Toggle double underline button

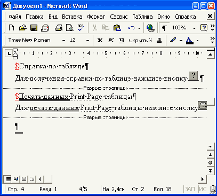(x=159, y=41)
